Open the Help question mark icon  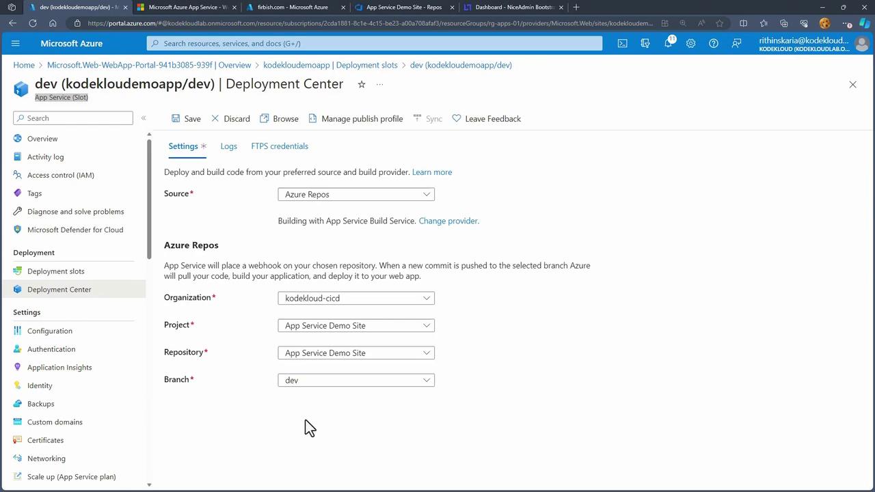coord(714,43)
